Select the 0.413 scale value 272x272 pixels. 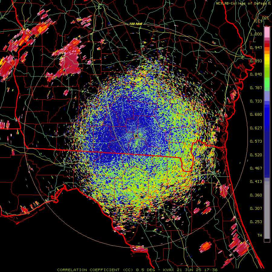pos(256,182)
